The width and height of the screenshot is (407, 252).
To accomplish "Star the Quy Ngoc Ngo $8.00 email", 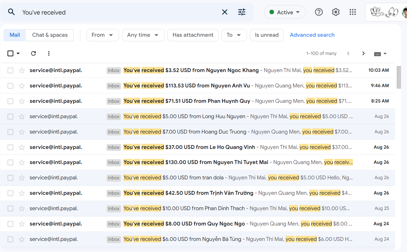I will [22, 224].
